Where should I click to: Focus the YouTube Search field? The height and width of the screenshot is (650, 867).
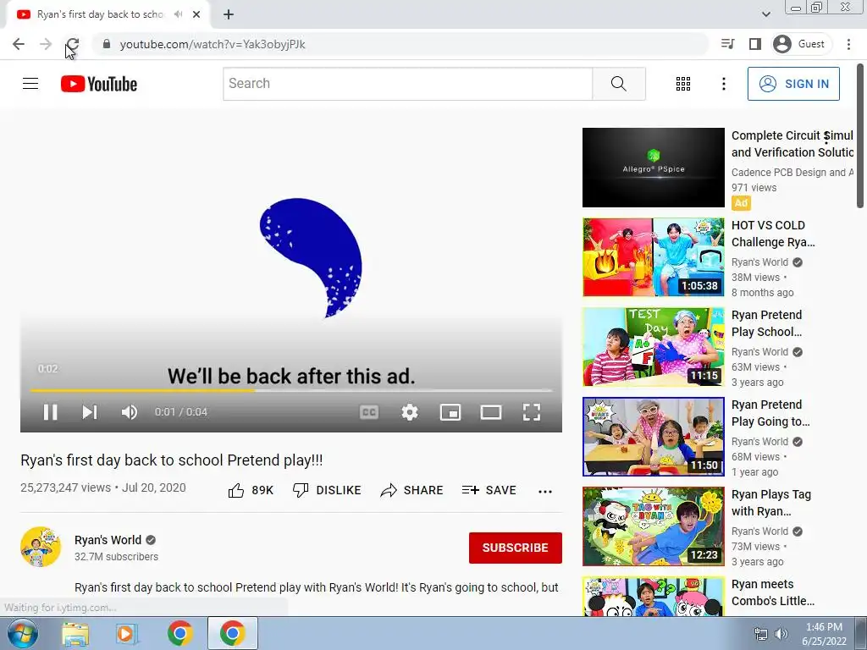[407, 84]
